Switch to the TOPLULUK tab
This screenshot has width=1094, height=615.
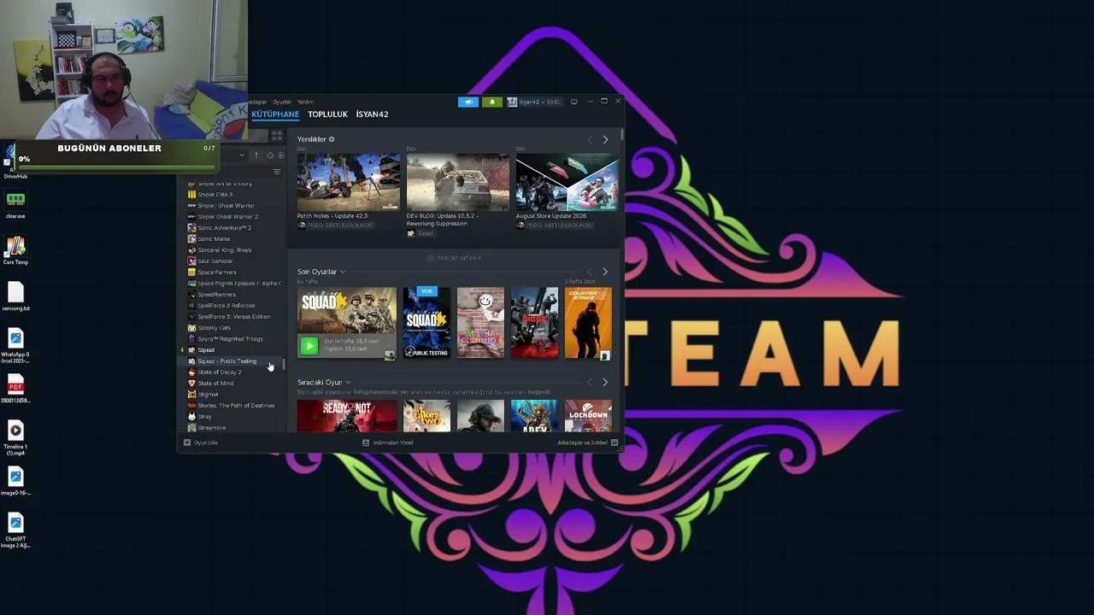coord(327,114)
